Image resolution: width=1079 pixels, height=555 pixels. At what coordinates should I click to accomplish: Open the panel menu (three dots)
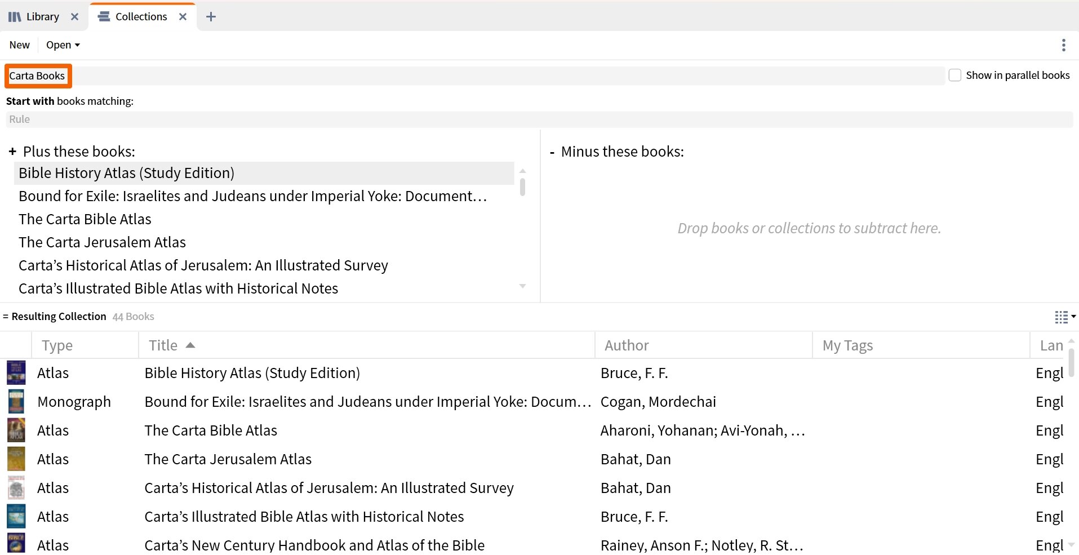1063,45
